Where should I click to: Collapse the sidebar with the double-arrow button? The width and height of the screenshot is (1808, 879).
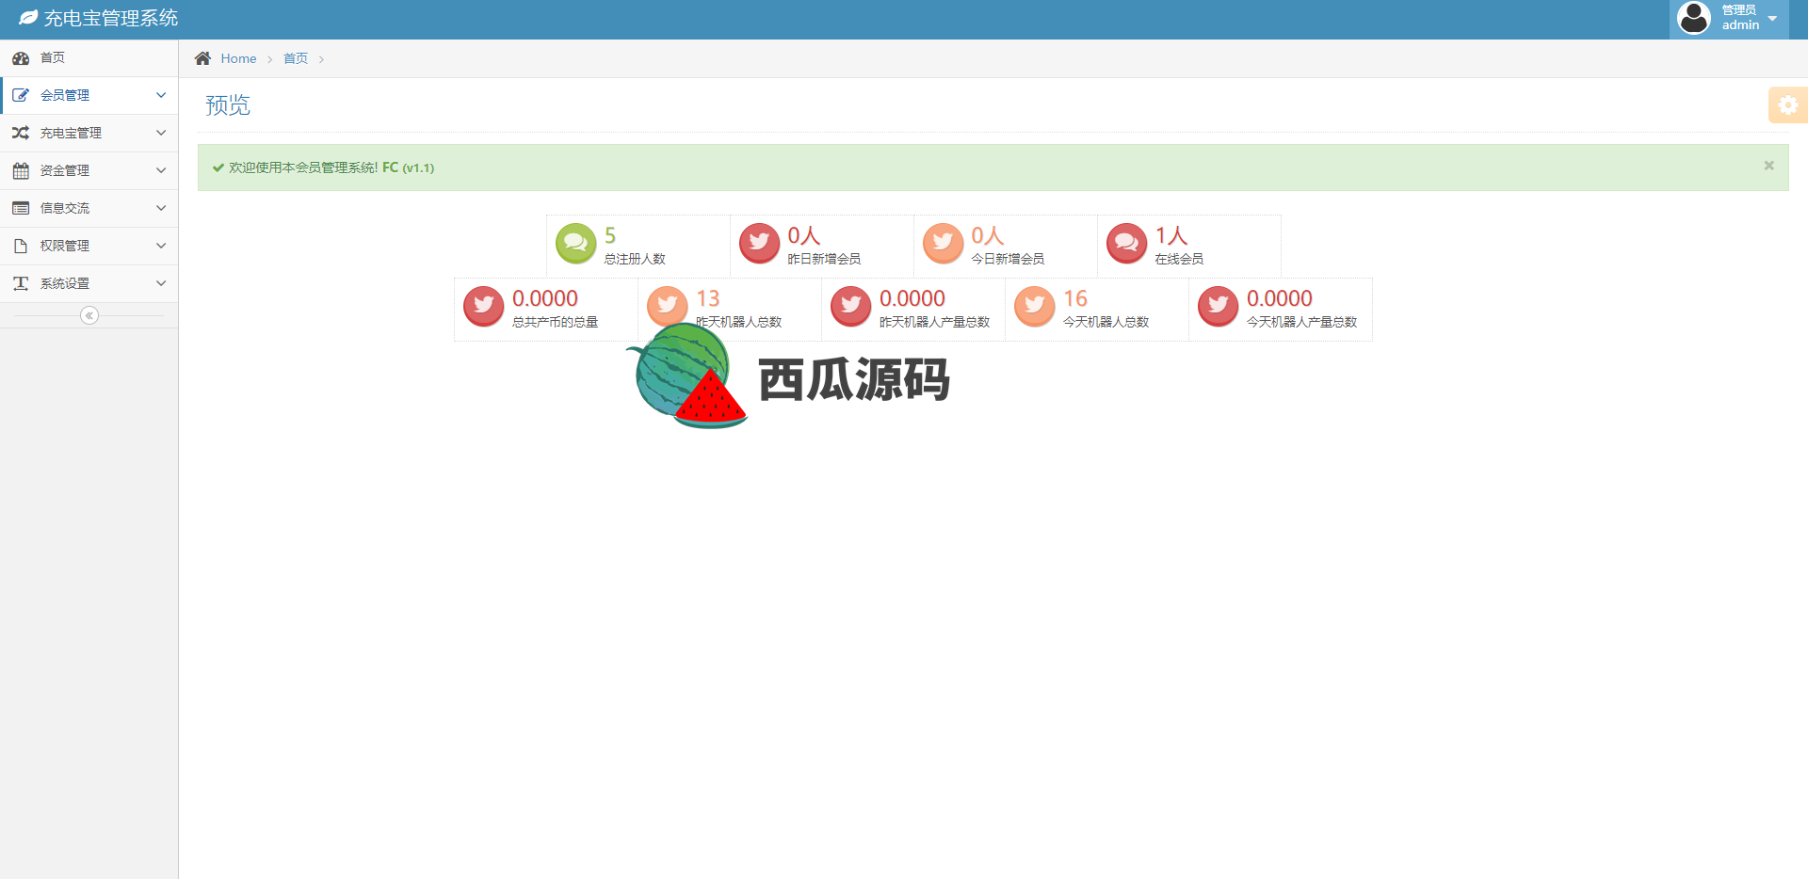[x=89, y=315]
